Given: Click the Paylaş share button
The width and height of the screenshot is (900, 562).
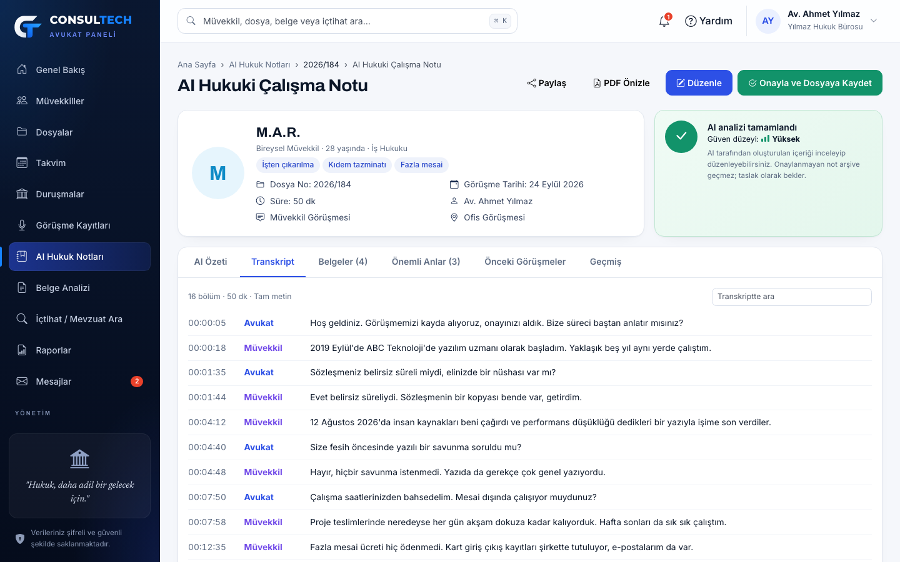Looking at the screenshot, I should [547, 83].
